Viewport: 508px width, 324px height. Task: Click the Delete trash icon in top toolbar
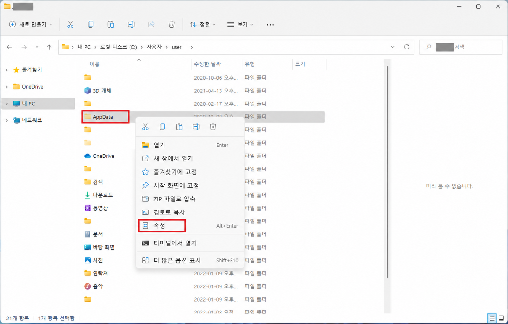pyautogui.click(x=172, y=25)
